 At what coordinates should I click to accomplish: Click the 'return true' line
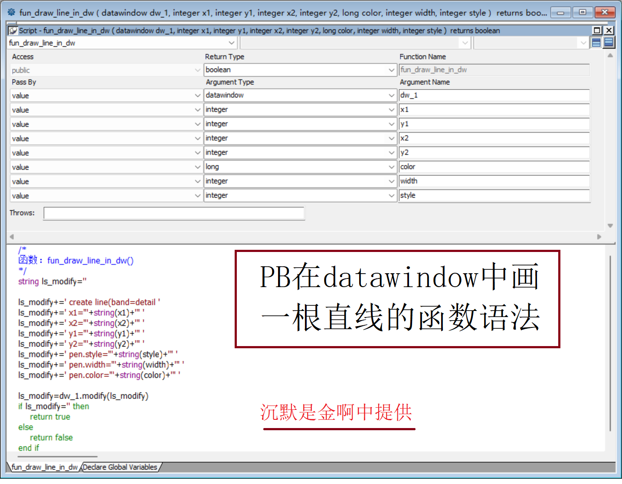(x=50, y=417)
